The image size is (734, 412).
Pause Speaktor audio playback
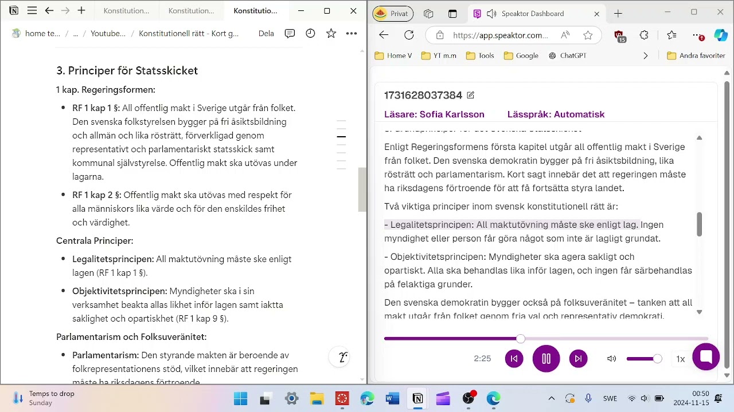[546, 359]
